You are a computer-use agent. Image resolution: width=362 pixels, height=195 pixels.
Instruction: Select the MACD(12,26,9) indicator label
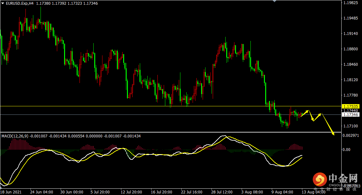(x=15, y=136)
